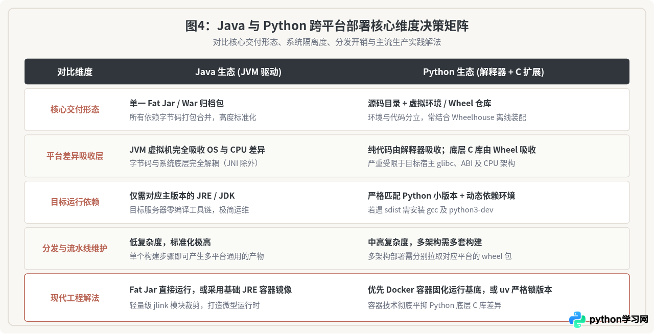
Task: Click the 目标运行依赖 row label
Action: (x=75, y=202)
